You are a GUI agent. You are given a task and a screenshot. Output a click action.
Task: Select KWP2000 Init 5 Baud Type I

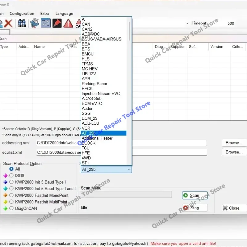tap(11, 182)
